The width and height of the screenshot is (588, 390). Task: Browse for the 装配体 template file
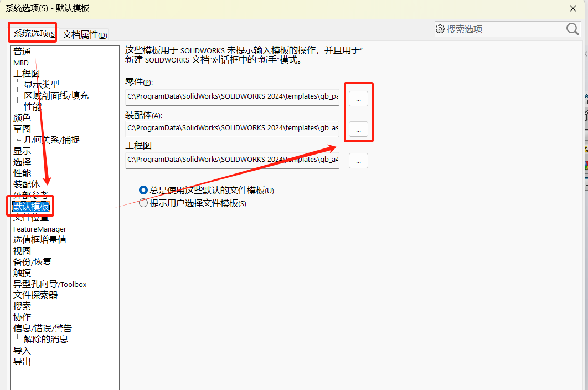(358, 129)
